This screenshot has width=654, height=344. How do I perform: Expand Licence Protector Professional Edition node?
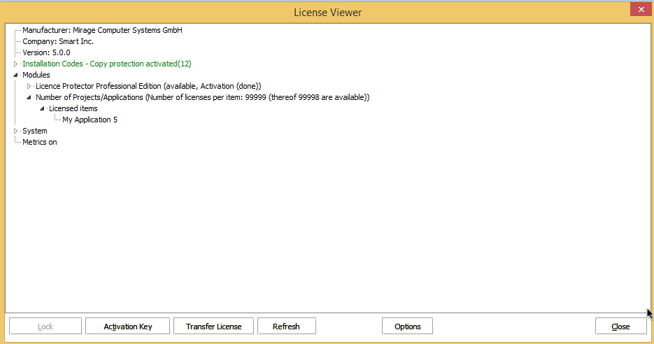(29, 86)
